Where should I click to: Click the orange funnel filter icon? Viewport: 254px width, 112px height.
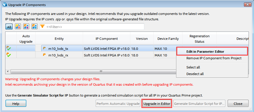click(x=42, y=26)
